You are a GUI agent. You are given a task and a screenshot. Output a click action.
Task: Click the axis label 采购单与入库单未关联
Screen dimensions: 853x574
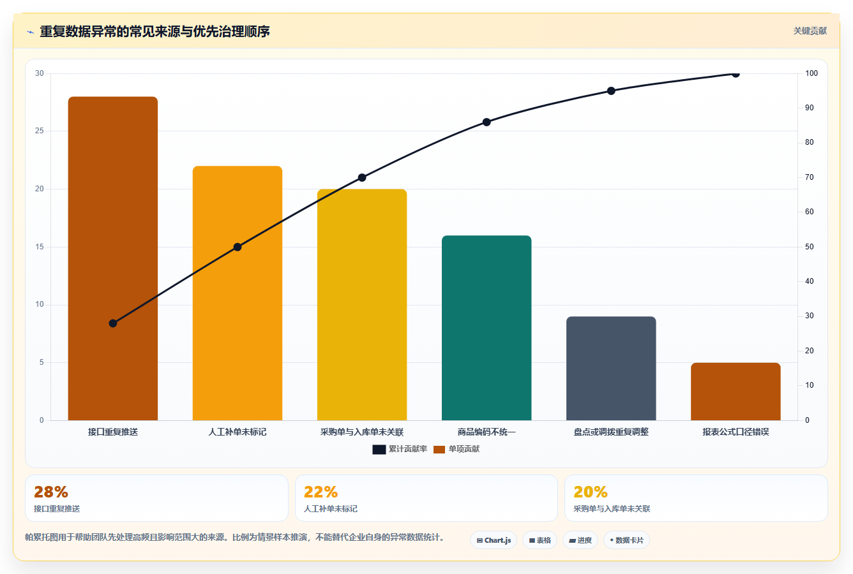coord(362,432)
